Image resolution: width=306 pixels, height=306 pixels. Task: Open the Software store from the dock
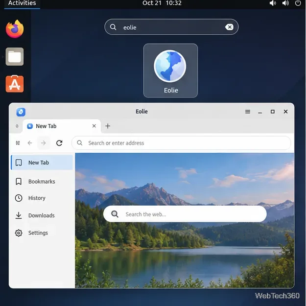click(15, 84)
